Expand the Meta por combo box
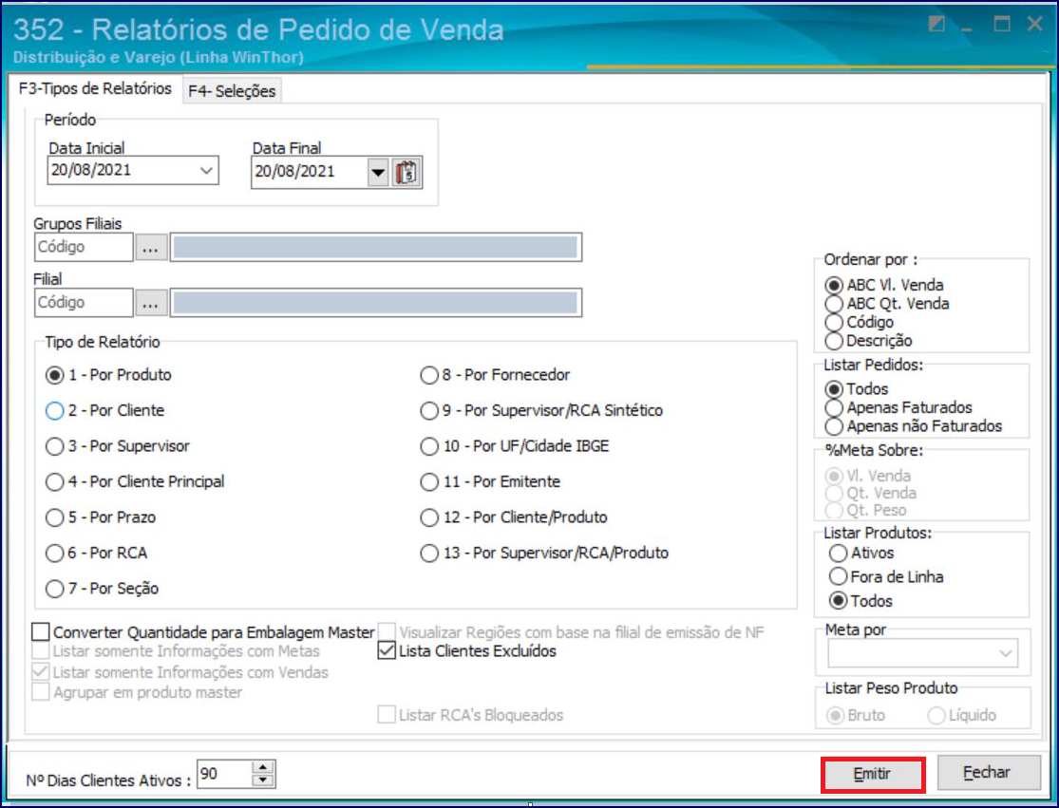This screenshot has height=808, width=1059. [1005, 653]
